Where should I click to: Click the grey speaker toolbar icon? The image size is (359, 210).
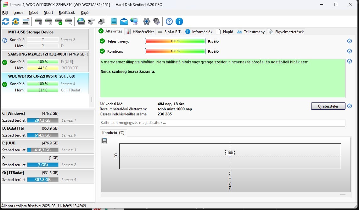157,21
